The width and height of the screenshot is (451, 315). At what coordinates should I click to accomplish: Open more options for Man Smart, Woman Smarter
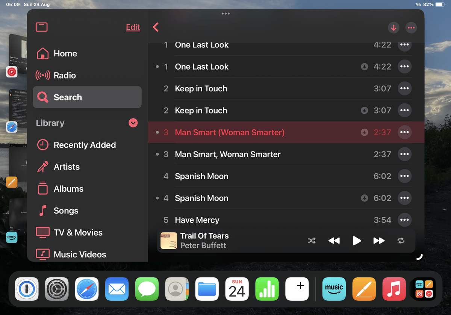tap(404, 154)
